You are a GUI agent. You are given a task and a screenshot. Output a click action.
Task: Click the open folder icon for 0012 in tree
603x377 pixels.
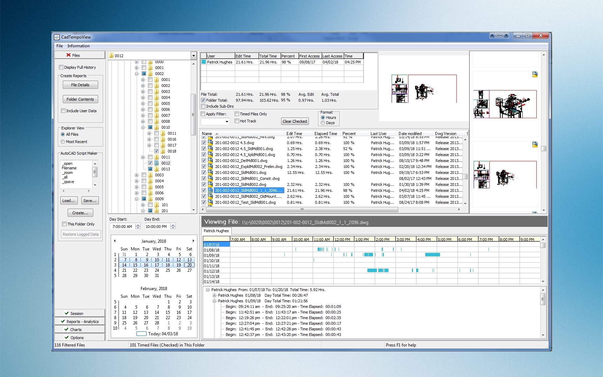click(157, 163)
